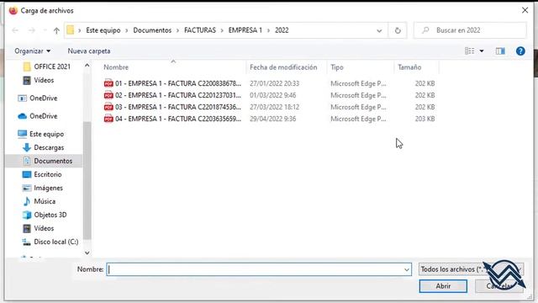Image resolution: width=538 pixels, height=303 pixels.
Task: Change the view layout icon
Action: 469,50
